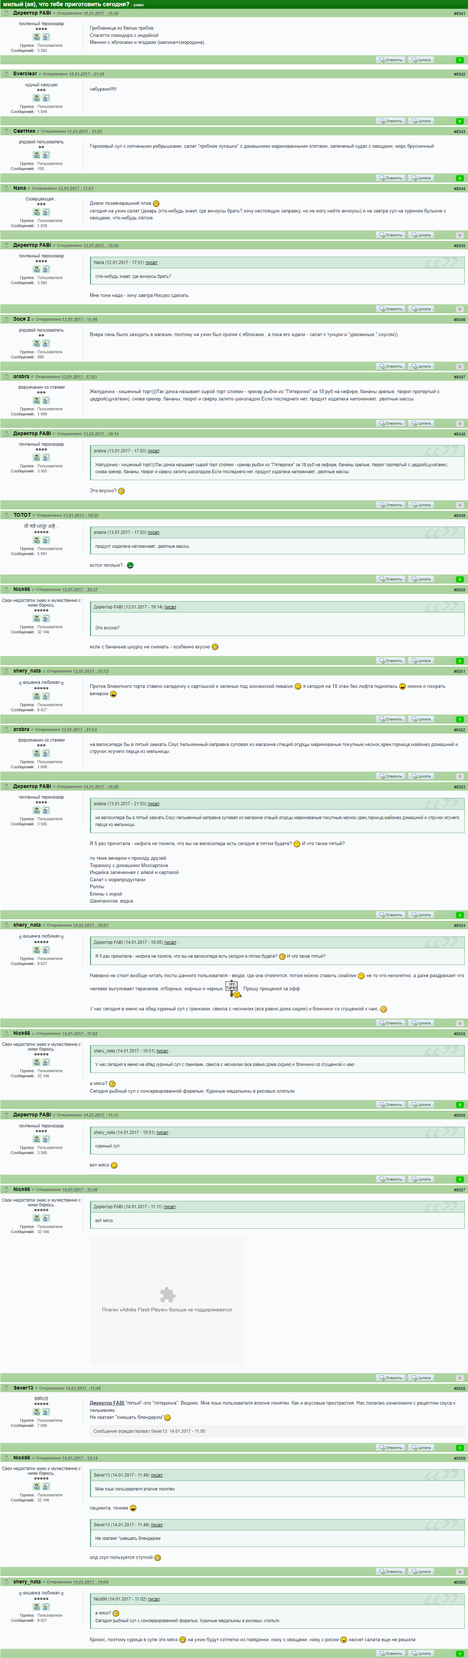Open Nick66 username link in post #8559
The image size is (468, 1658).
pyautogui.click(x=22, y=1458)
